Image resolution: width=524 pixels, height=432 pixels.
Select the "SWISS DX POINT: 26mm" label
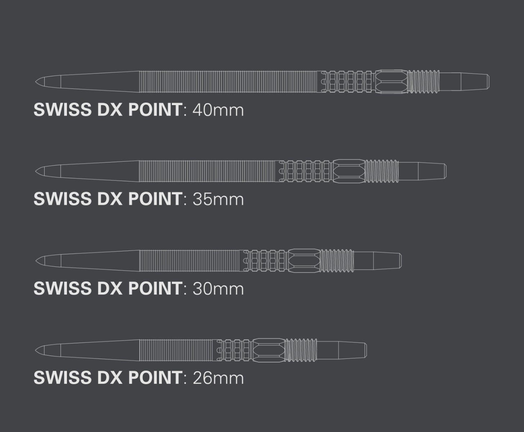(x=139, y=377)
